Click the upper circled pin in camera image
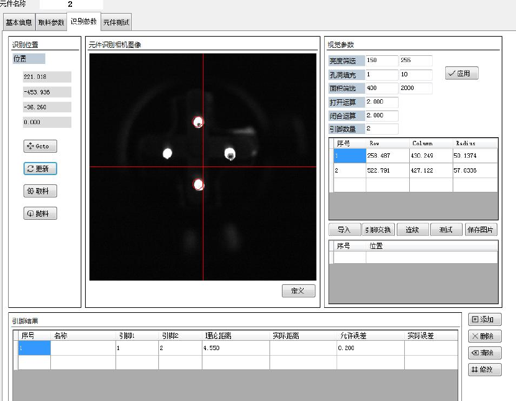 click(199, 122)
